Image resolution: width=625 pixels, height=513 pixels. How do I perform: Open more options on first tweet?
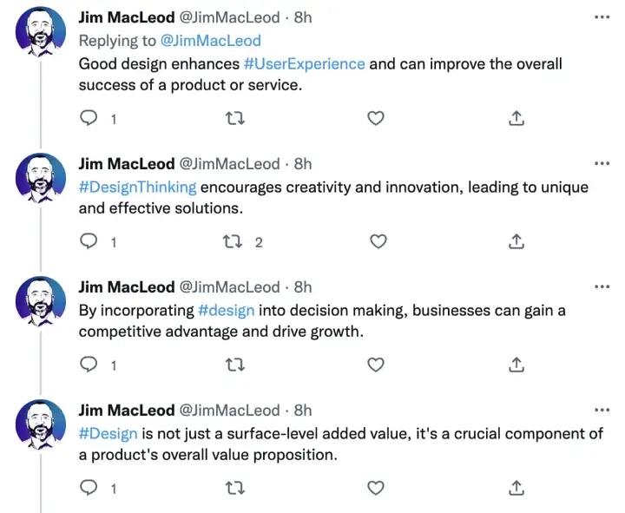pyautogui.click(x=602, y=17)
